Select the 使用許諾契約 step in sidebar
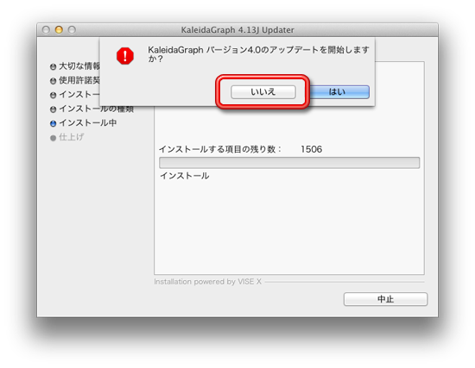The image size is (475, 368). coord(79,80)
